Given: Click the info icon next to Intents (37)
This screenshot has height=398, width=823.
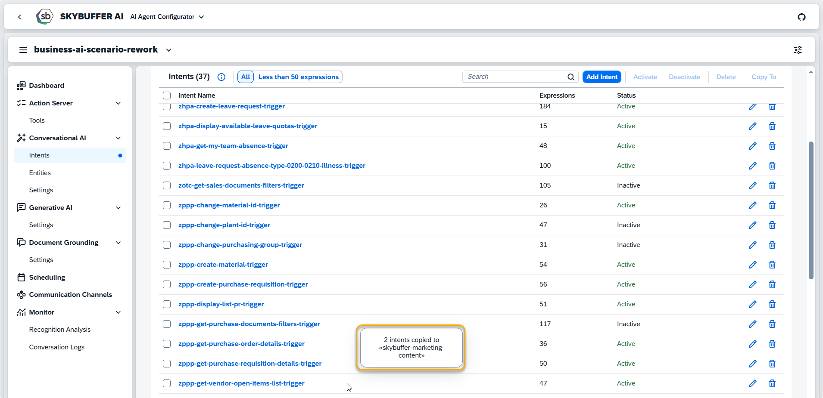Looking at the screenshot, I should click(x=221, y=77).
